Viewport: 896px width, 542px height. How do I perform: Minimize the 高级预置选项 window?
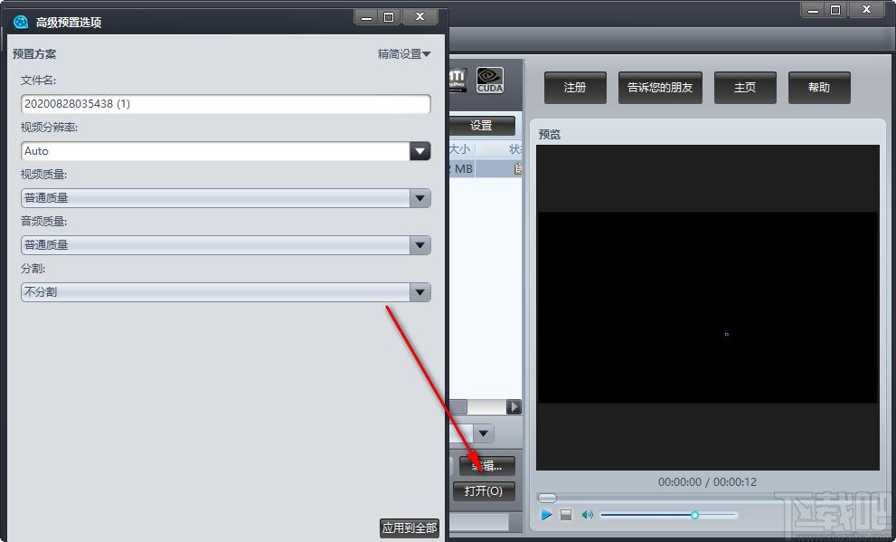point(366,17)
